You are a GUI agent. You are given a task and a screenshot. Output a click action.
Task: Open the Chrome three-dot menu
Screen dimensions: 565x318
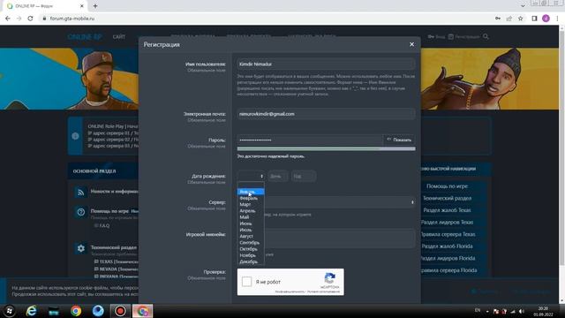coord(557,19)
